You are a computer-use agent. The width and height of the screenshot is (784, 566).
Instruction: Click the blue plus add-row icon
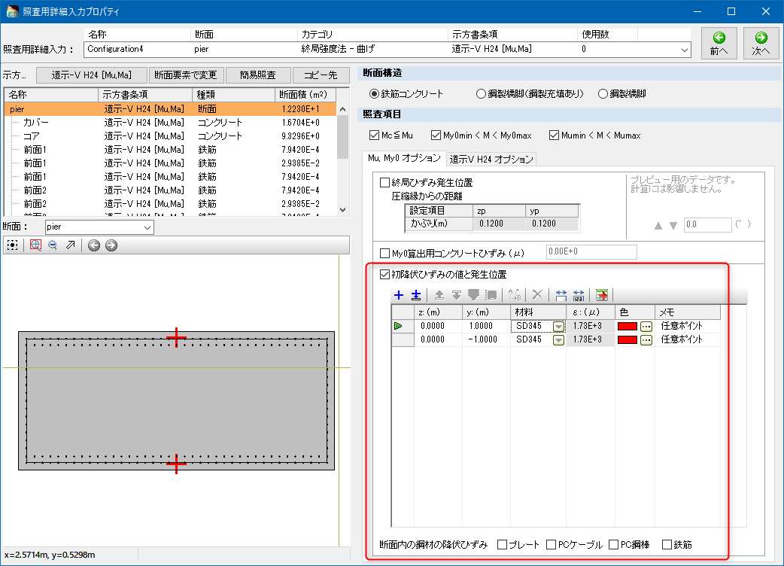pos(399,296)
